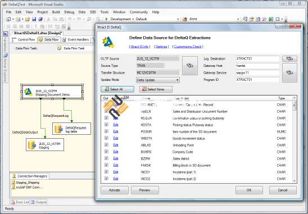Toggle the checkbox for the KOSTA row
Screen dimensions: 308x214
pos(106,125)
